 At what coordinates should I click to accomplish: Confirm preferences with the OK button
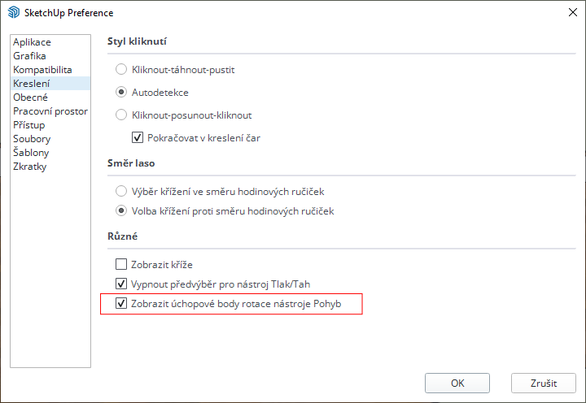pyautogui.click(x=457, y=383)
